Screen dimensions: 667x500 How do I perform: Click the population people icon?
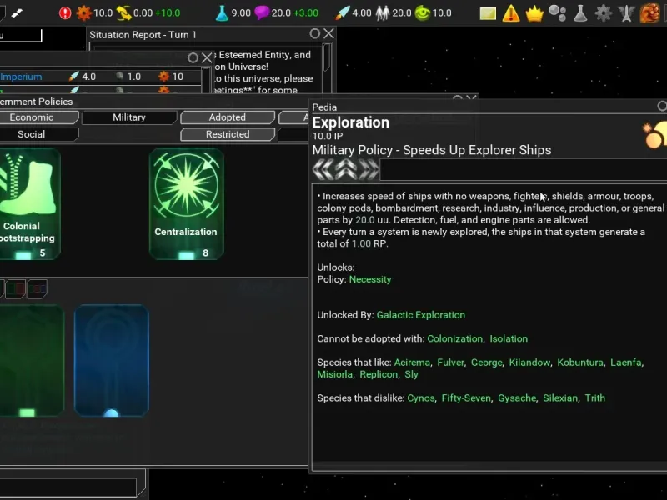pyautogui.click(x=382, y=13)
